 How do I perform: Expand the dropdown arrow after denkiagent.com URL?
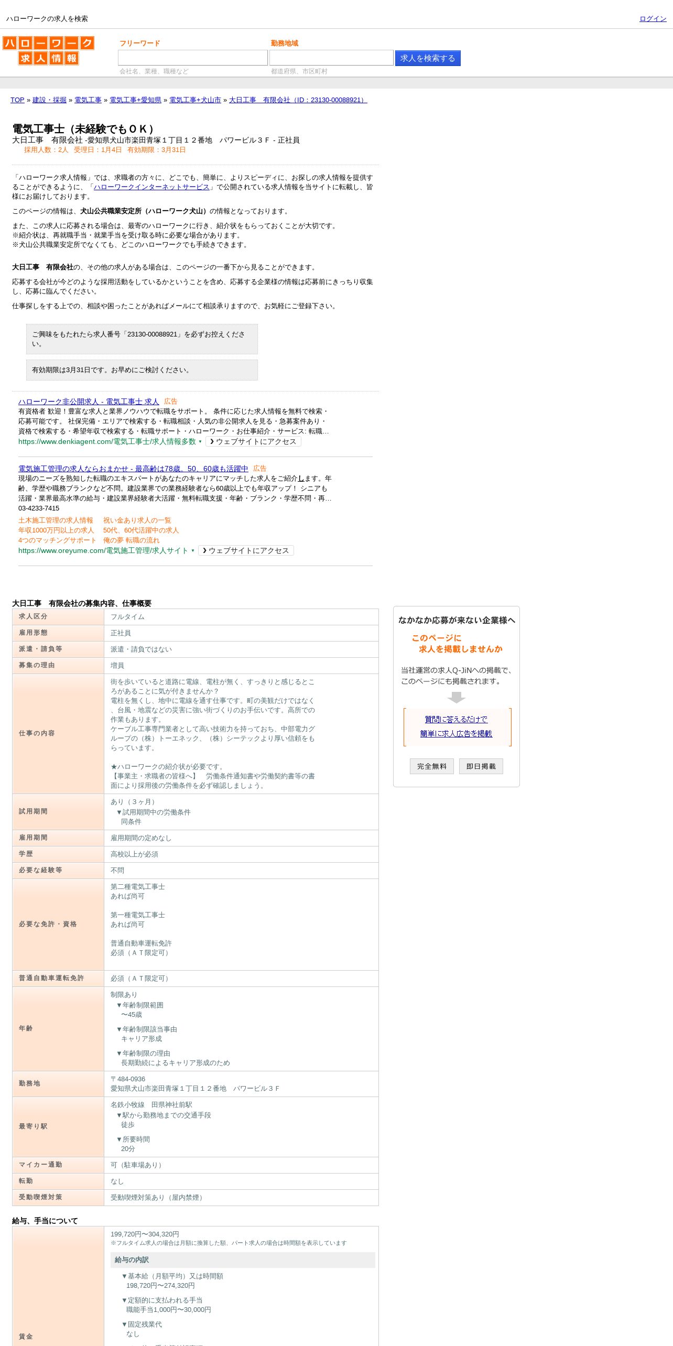tap(200, 442)
